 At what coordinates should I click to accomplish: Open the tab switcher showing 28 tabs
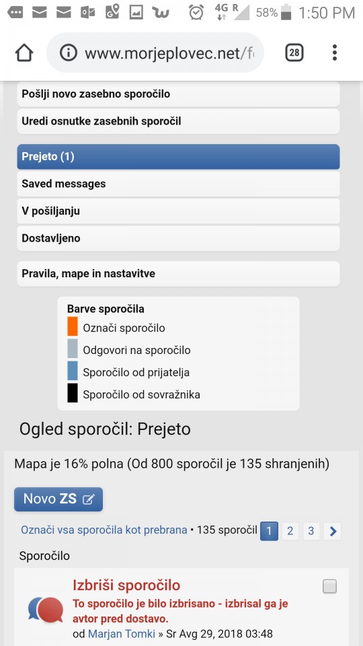point(294,52)
